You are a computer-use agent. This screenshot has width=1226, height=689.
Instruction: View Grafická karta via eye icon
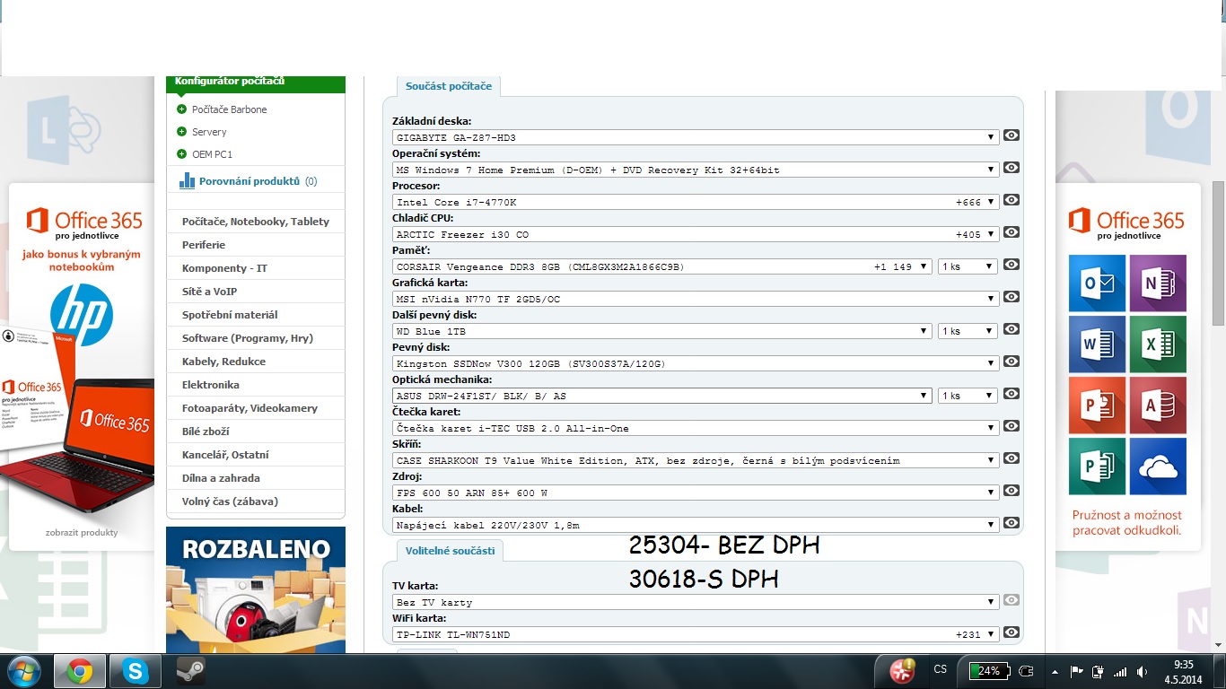1011,297
